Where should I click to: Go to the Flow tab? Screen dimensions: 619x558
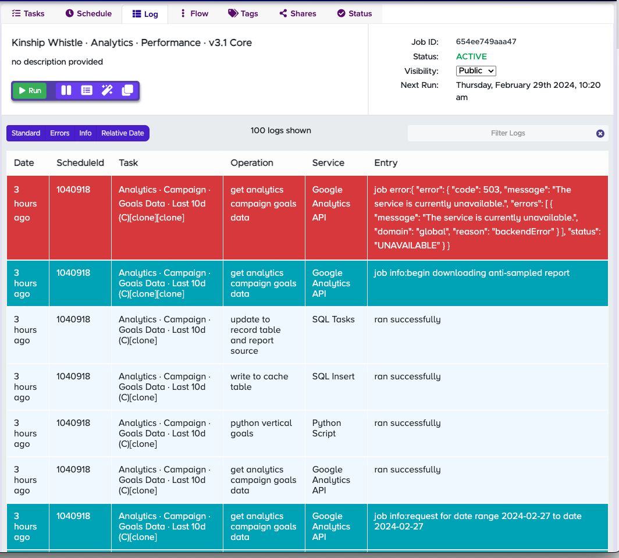(x=194, y=13)
